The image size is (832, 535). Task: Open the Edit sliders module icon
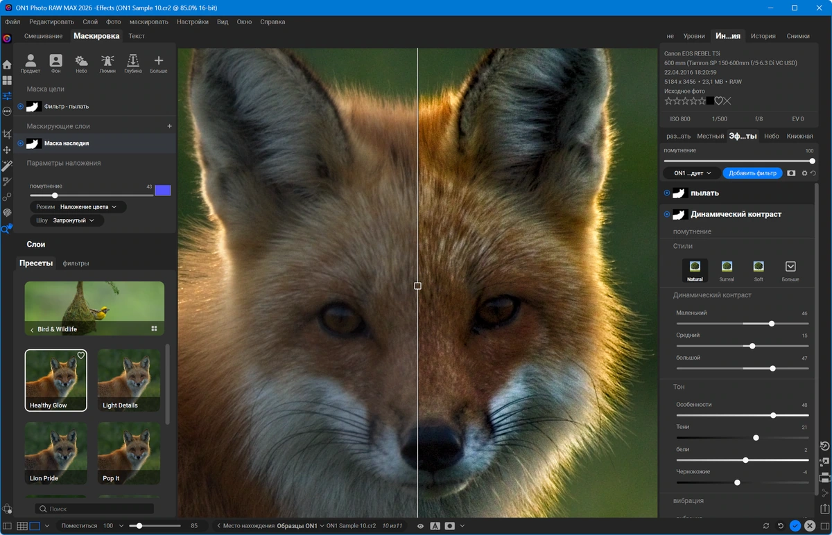(x=7, y=96)
